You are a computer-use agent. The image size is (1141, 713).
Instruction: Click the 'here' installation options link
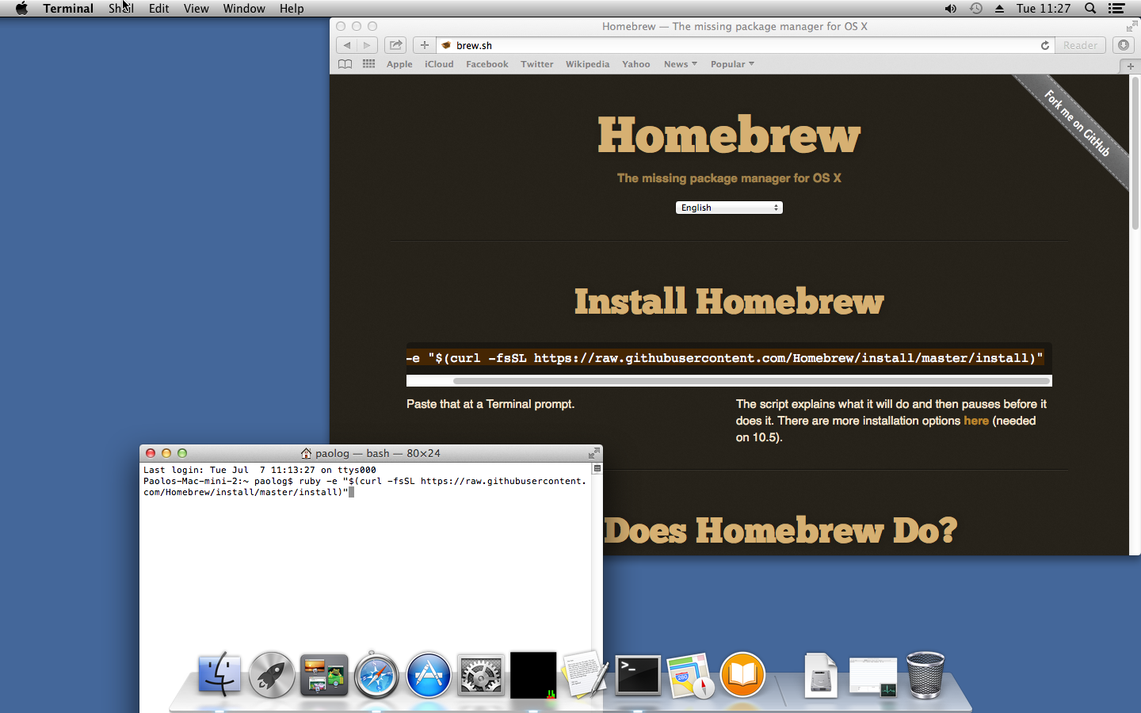pos(976,421)
